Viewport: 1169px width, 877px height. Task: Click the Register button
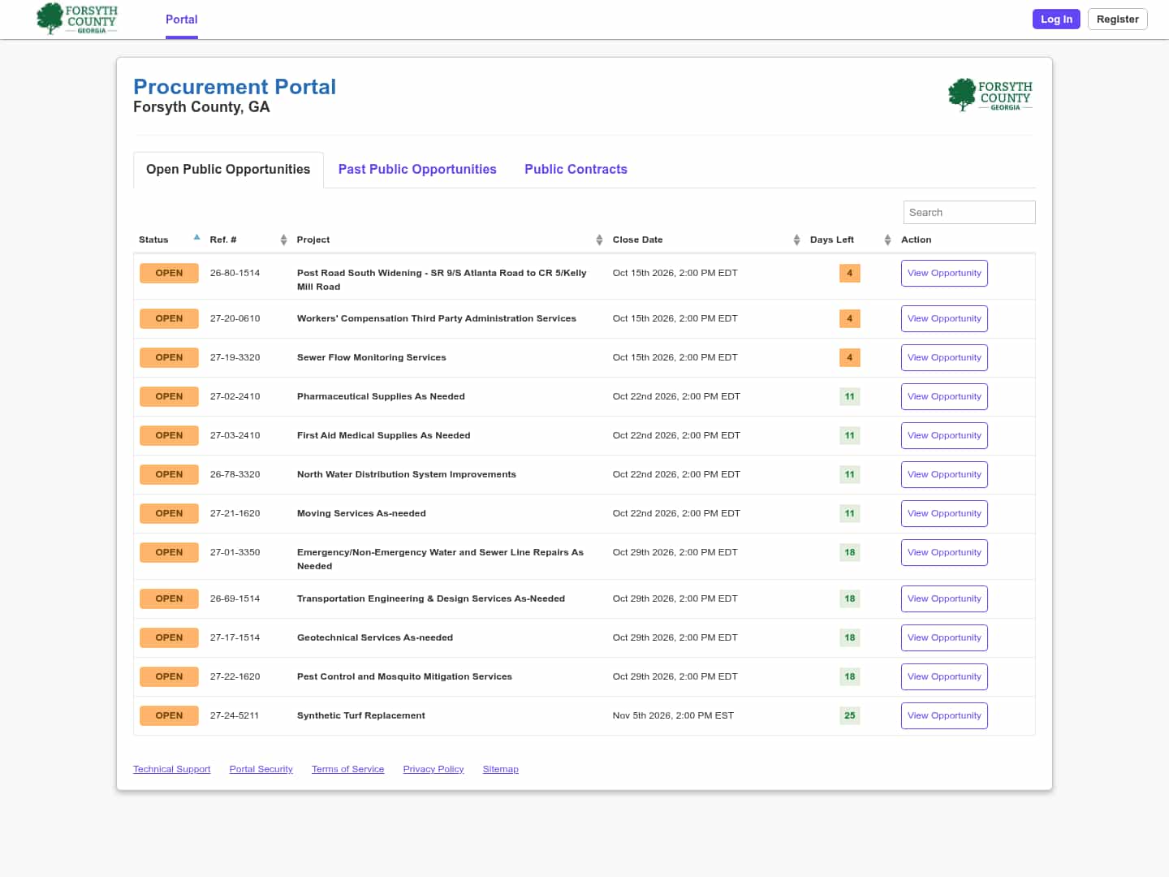coord(1117,19)
